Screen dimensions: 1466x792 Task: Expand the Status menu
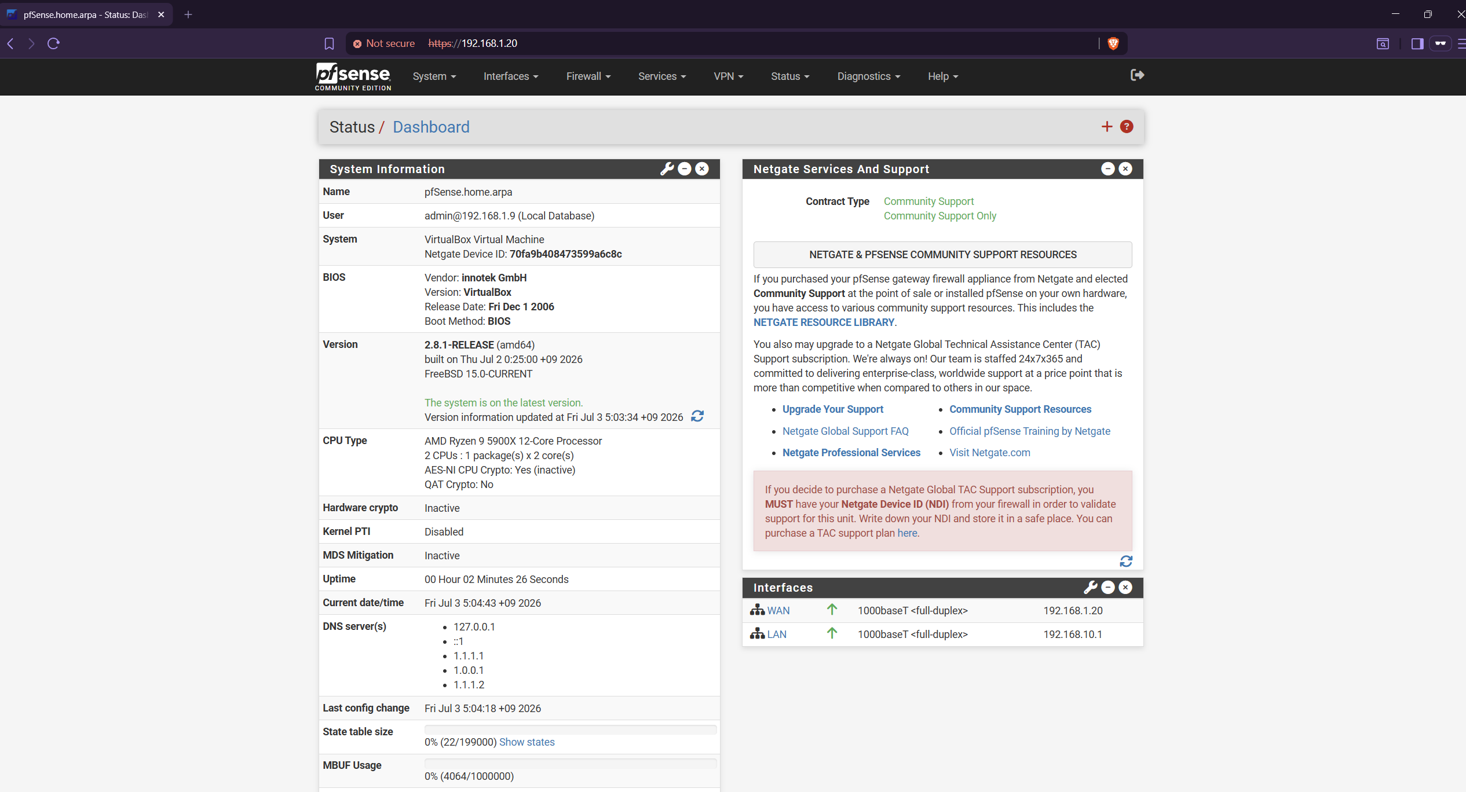click(790, 76)
